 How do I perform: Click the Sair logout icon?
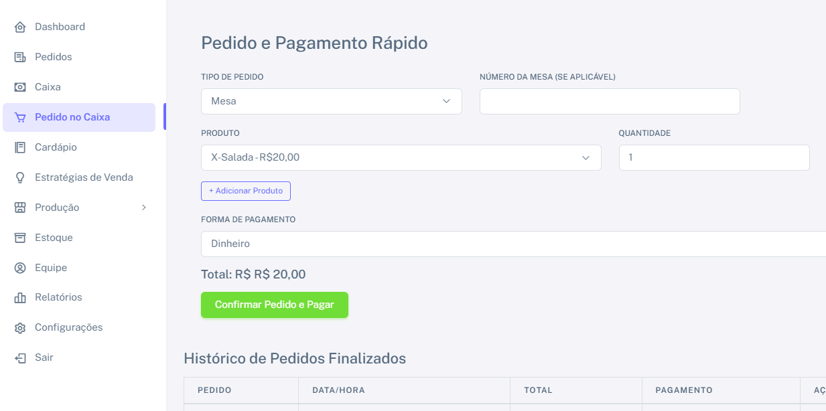click(20, 358)
